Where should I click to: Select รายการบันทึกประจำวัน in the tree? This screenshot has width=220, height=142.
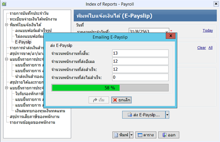29,13
